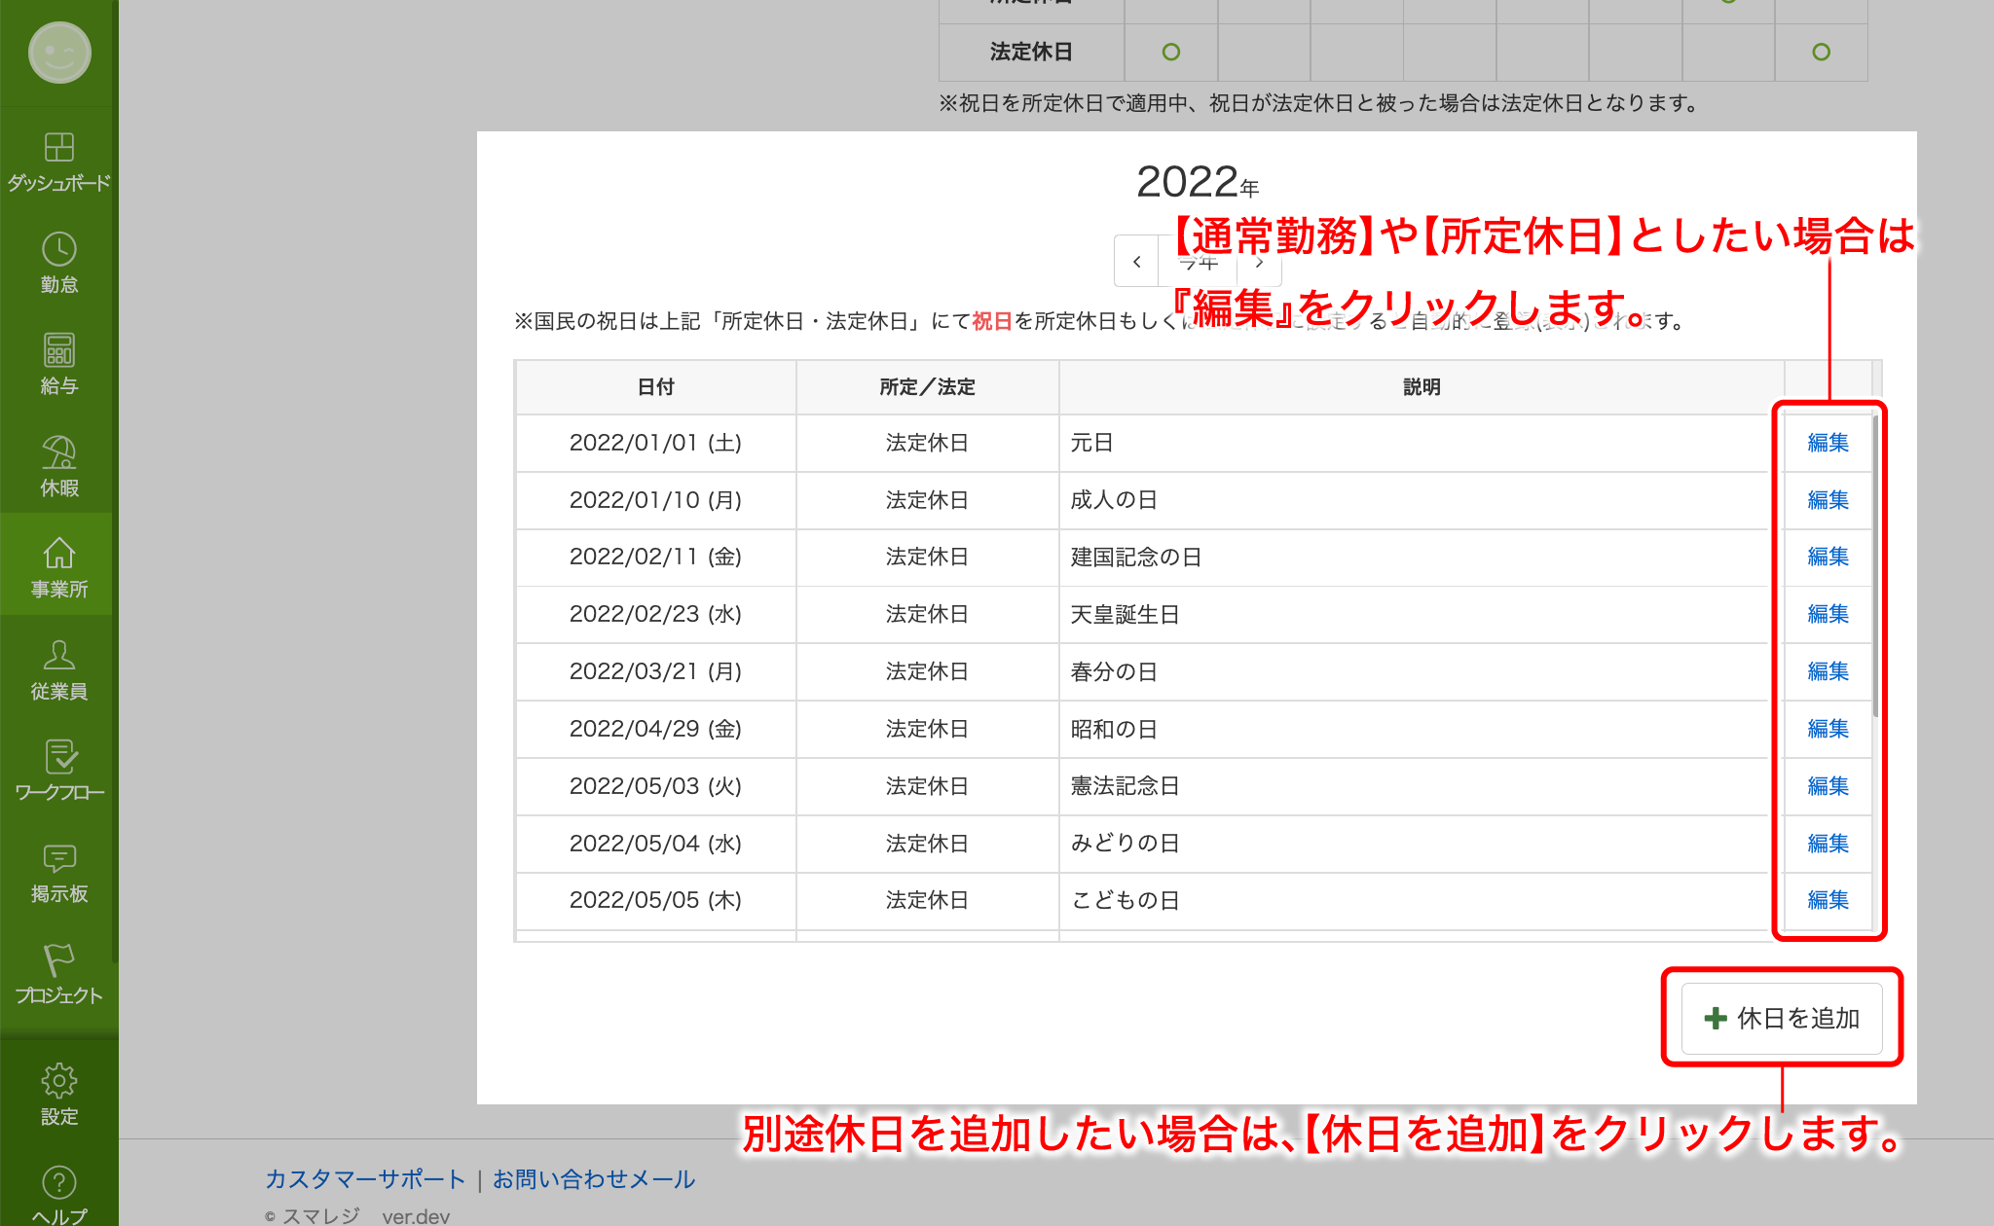Click 編集 for 建国記念の日 row
Image resolution: width=1994 pixels, height=1226 pixels.
pos(1828,557)
